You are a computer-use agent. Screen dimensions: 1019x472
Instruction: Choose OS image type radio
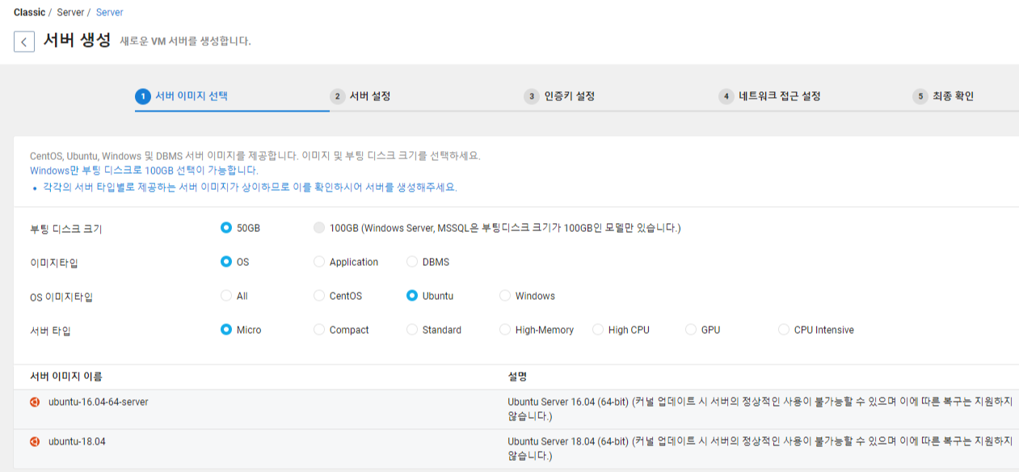coord(226,262)
